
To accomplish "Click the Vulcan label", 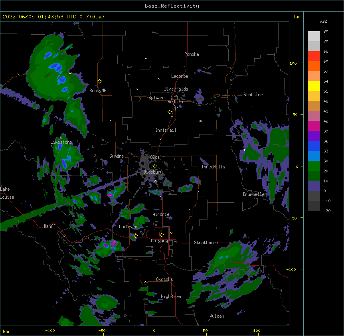I will point(217,316).
